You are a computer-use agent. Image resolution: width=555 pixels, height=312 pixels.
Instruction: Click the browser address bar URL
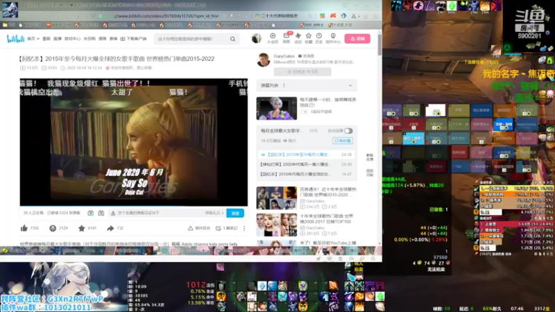click(166, 16)
